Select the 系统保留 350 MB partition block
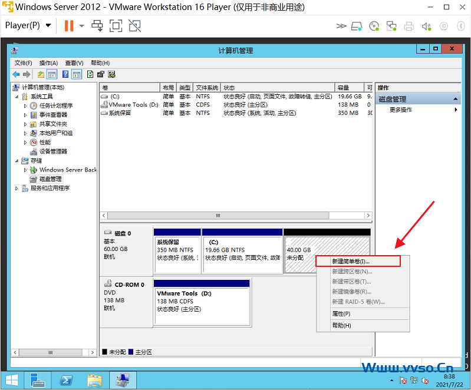 pyautogui.click(x=177, y=251)
